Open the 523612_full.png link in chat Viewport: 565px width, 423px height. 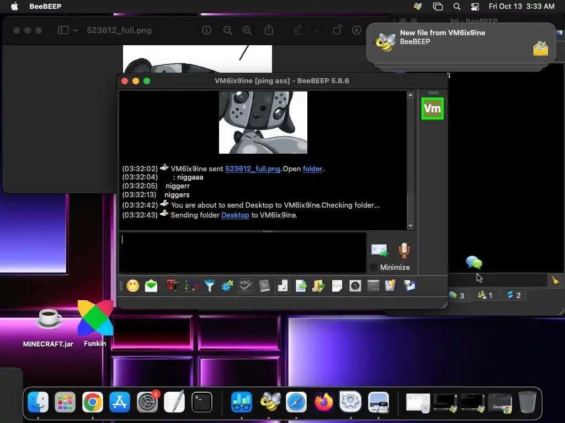(253, 169)
